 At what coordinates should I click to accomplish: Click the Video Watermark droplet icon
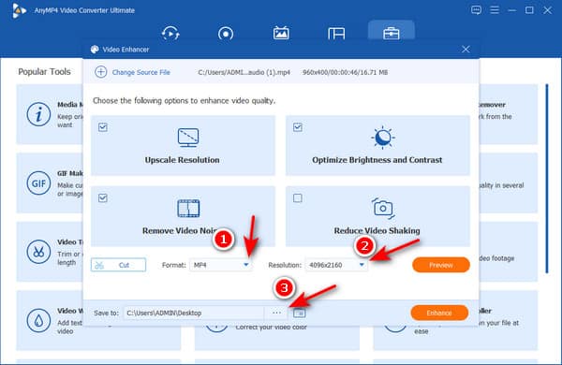(38, 321)
